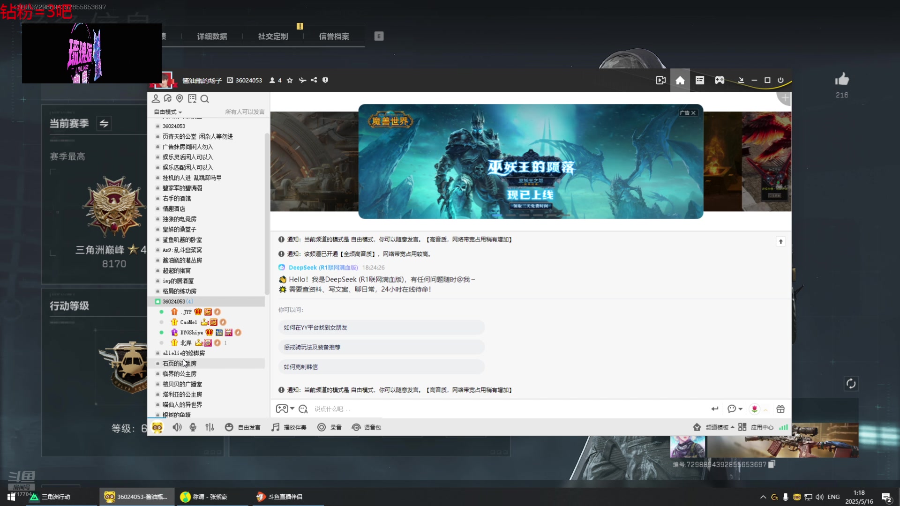Open the 自由模式 mode dropdown

(x=168, y=112)
